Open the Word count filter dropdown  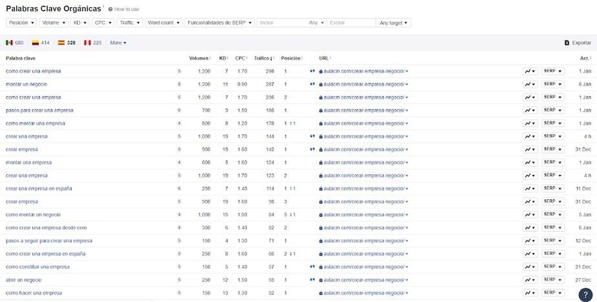163,23
